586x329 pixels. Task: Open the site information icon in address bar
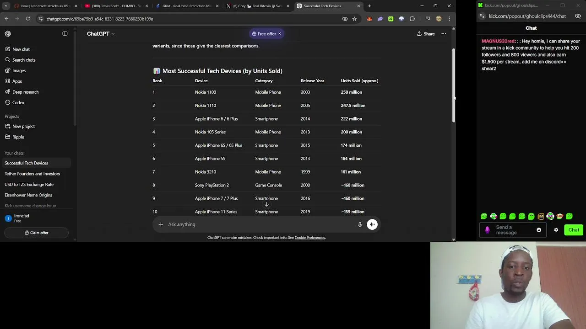click(40, 19)
